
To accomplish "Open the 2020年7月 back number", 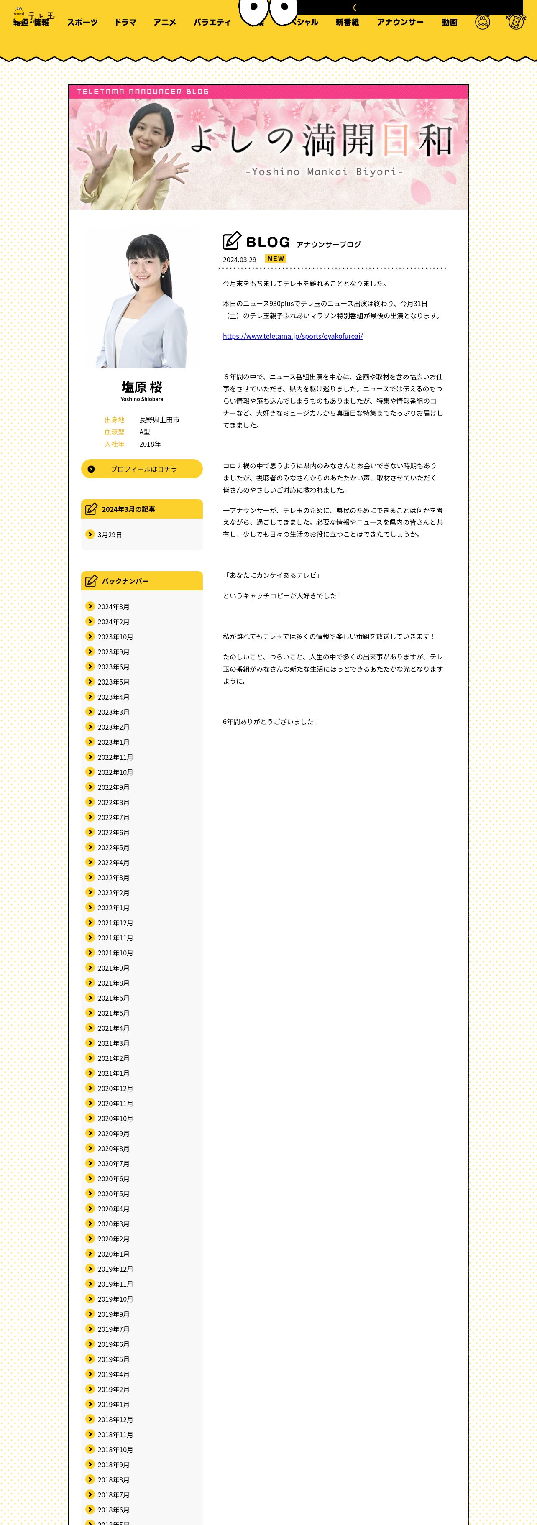I will click(113, 1163).
